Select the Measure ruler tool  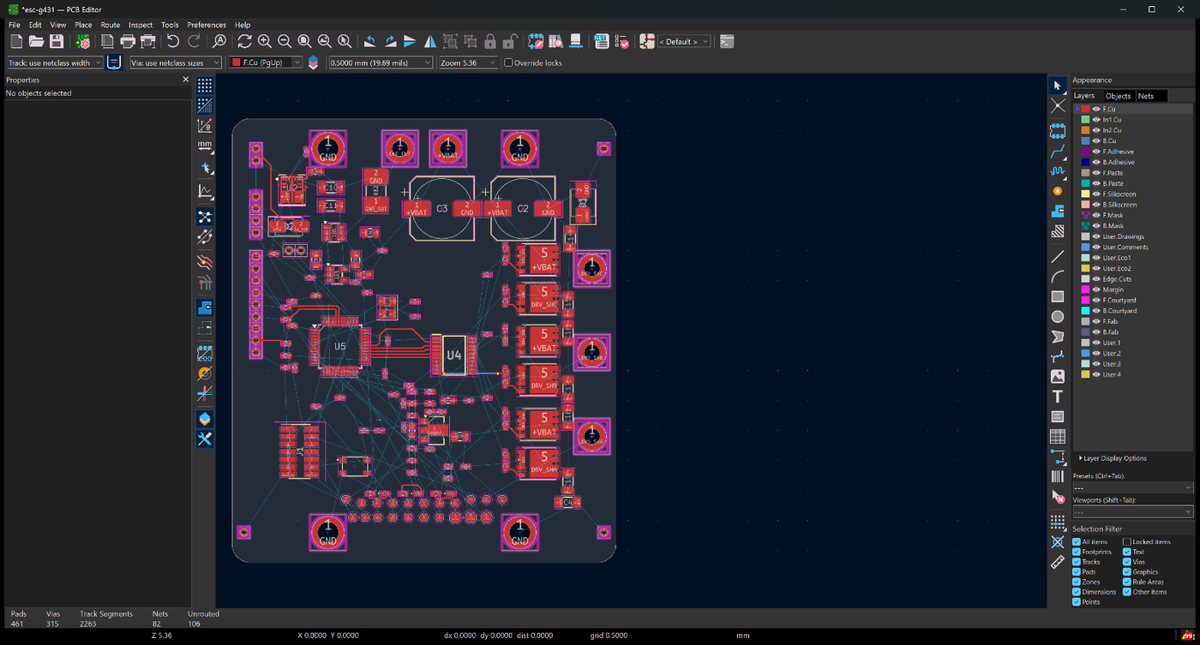tap(1058, 562)
